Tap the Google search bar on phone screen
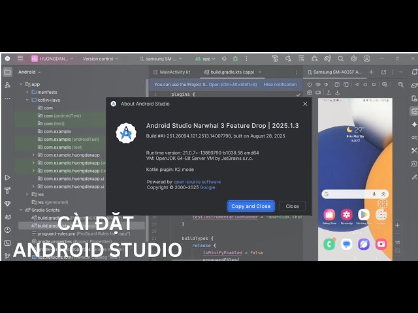Viewport: 418px width, 313px height. [x=355, y=194]
